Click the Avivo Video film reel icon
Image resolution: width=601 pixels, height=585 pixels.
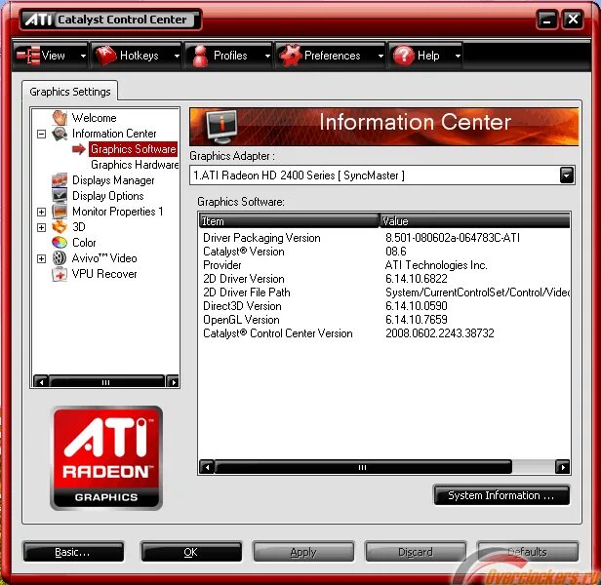point(60,258)
